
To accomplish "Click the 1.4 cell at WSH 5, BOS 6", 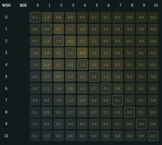I will [106, 76].
